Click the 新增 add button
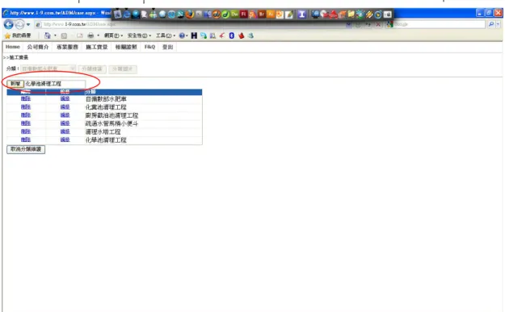505x312 pixels. click(15, 84)
